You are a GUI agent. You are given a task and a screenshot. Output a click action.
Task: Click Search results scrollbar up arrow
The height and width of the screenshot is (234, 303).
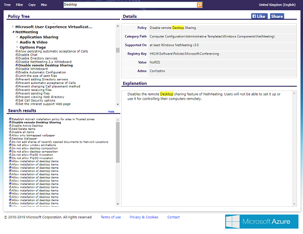tap(118, 120)
